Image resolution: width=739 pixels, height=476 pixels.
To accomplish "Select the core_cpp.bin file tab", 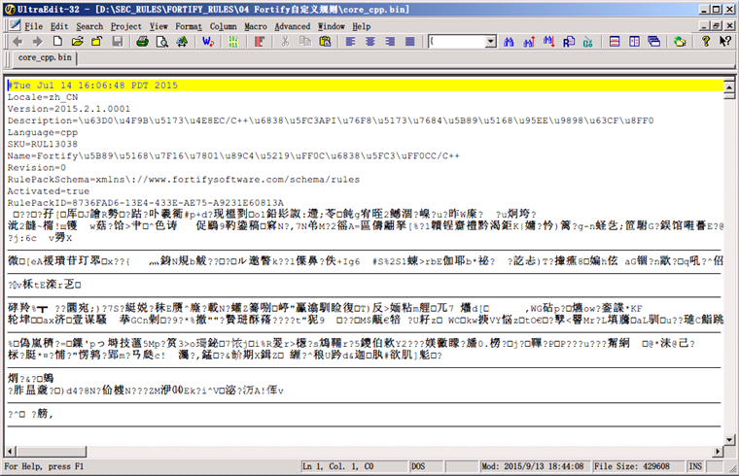I will pos(45,57).
